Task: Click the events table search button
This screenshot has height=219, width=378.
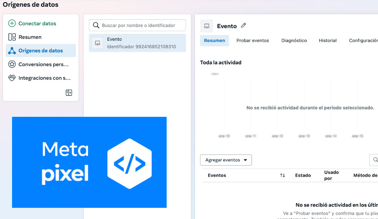Action: click(375, 160)
